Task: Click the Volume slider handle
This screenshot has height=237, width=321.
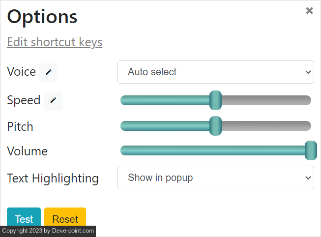Action: click(x=311, y=150)
